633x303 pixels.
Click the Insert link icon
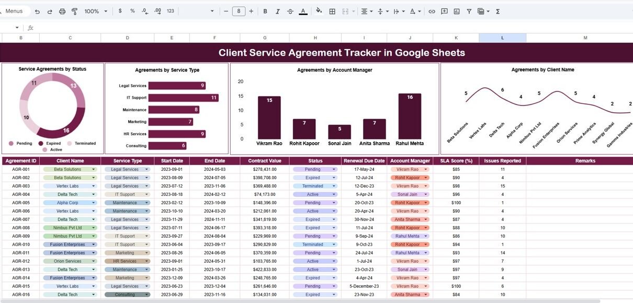(x=432, y=11)
